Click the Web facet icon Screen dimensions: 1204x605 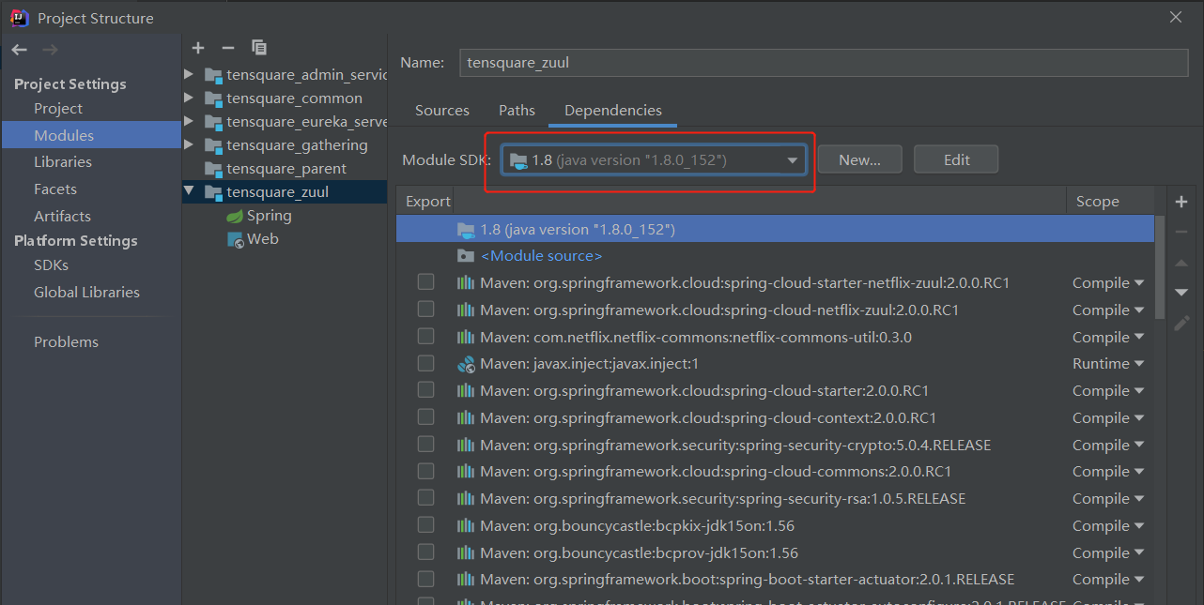click(236, 239)
